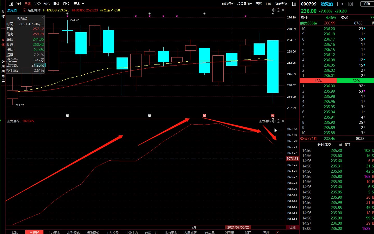Close the main chart indicator

(x=283, y=10)
